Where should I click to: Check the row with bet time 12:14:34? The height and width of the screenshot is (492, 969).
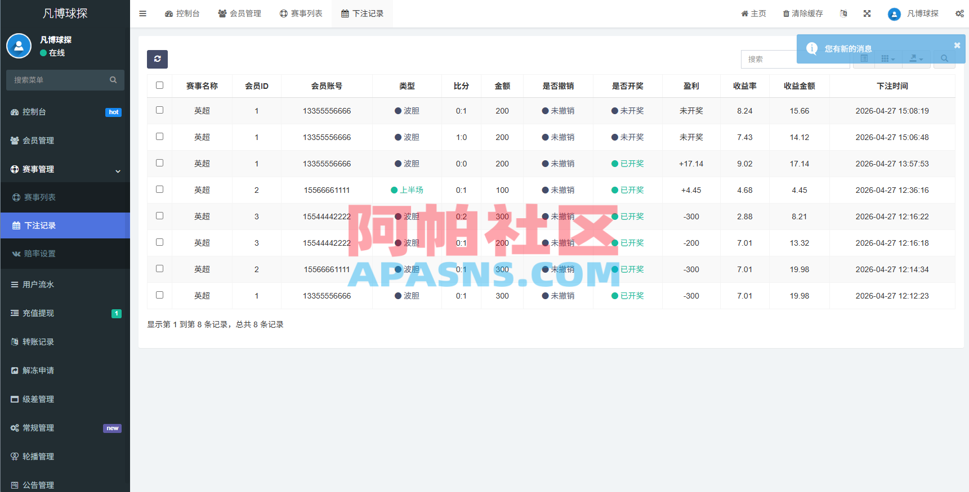coord(159,269)
